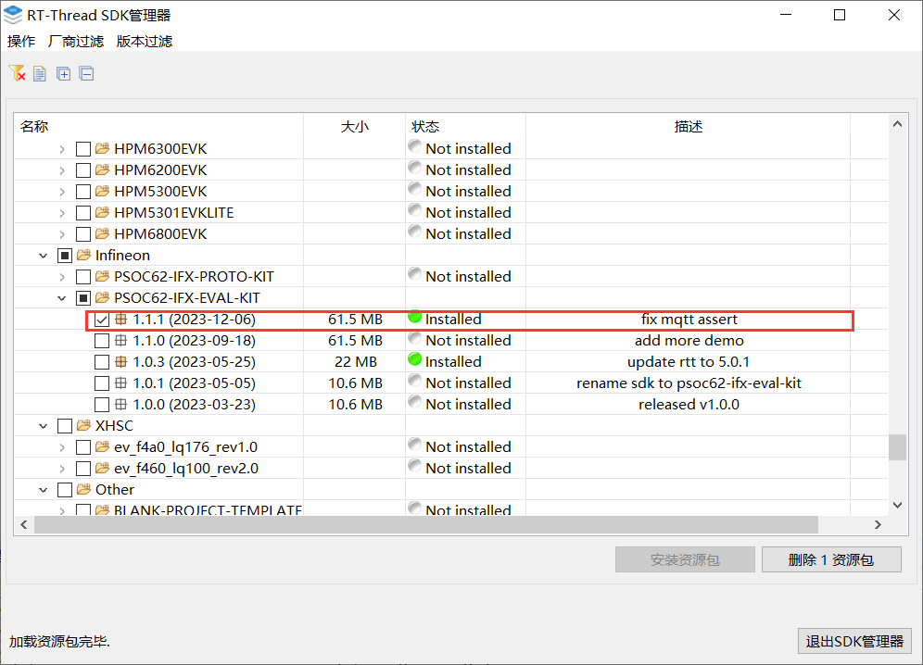Click folder icon of PSOC62-IFX-EVAL-KIT
923x665 pixels.
point(103,297)
